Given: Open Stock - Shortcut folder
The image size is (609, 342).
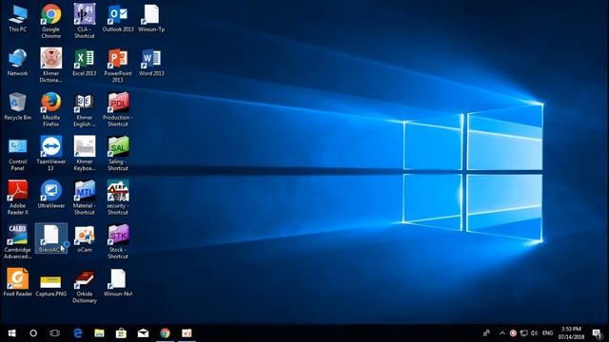Looking at the screenshot, I should click(x=118, y=242).
